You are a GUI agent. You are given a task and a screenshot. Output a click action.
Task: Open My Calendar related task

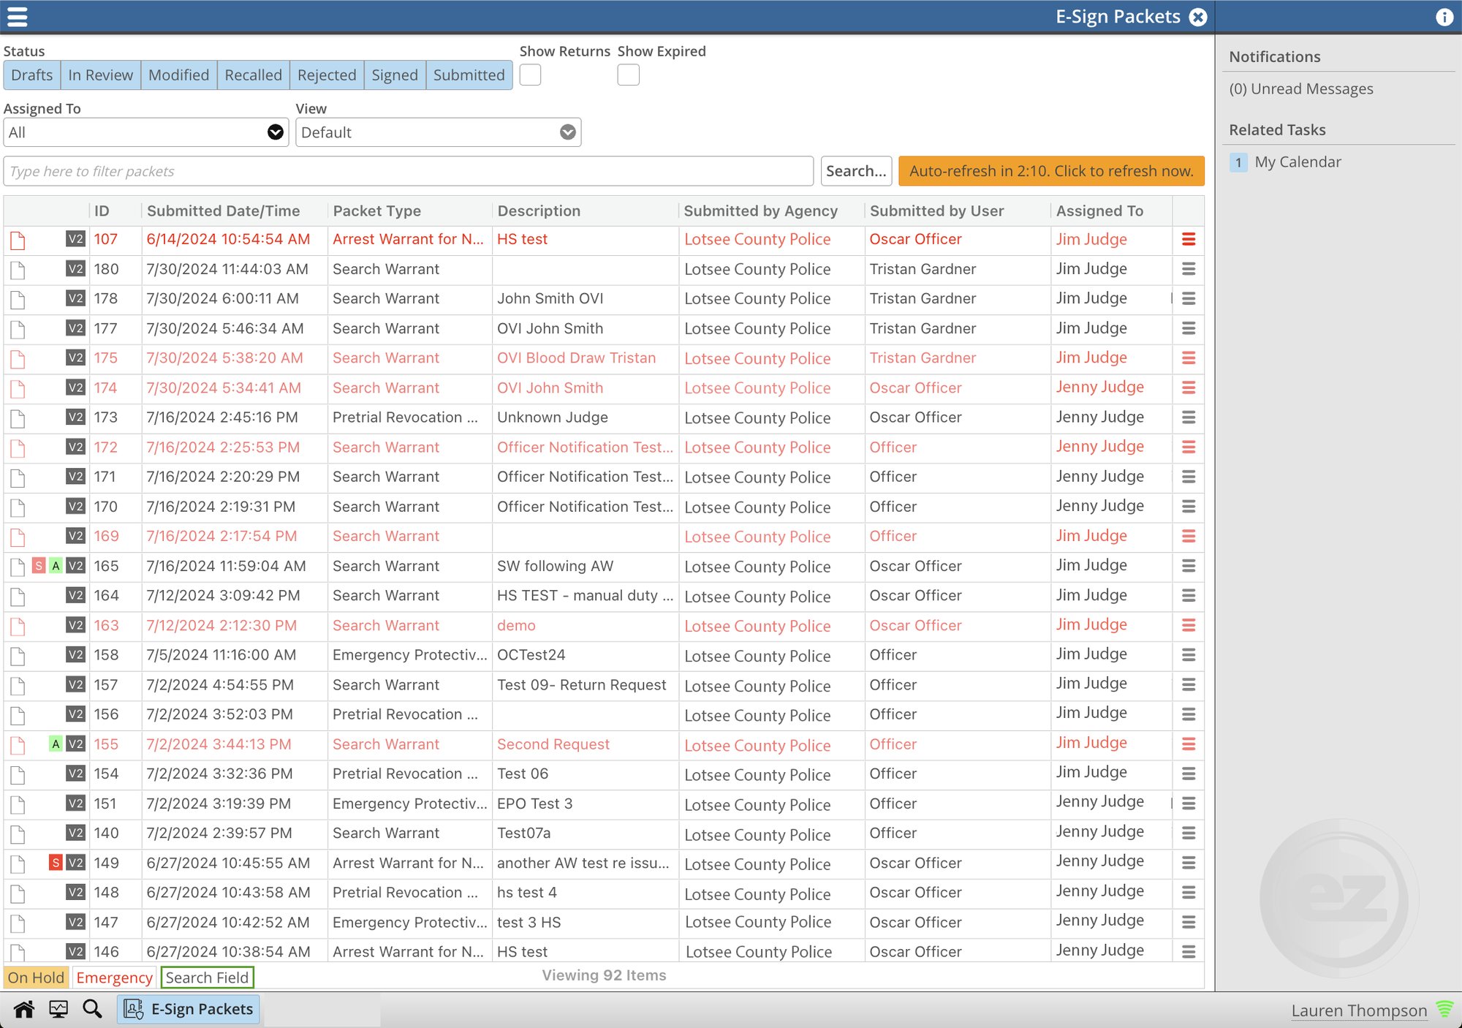[x=1298, y=162]
